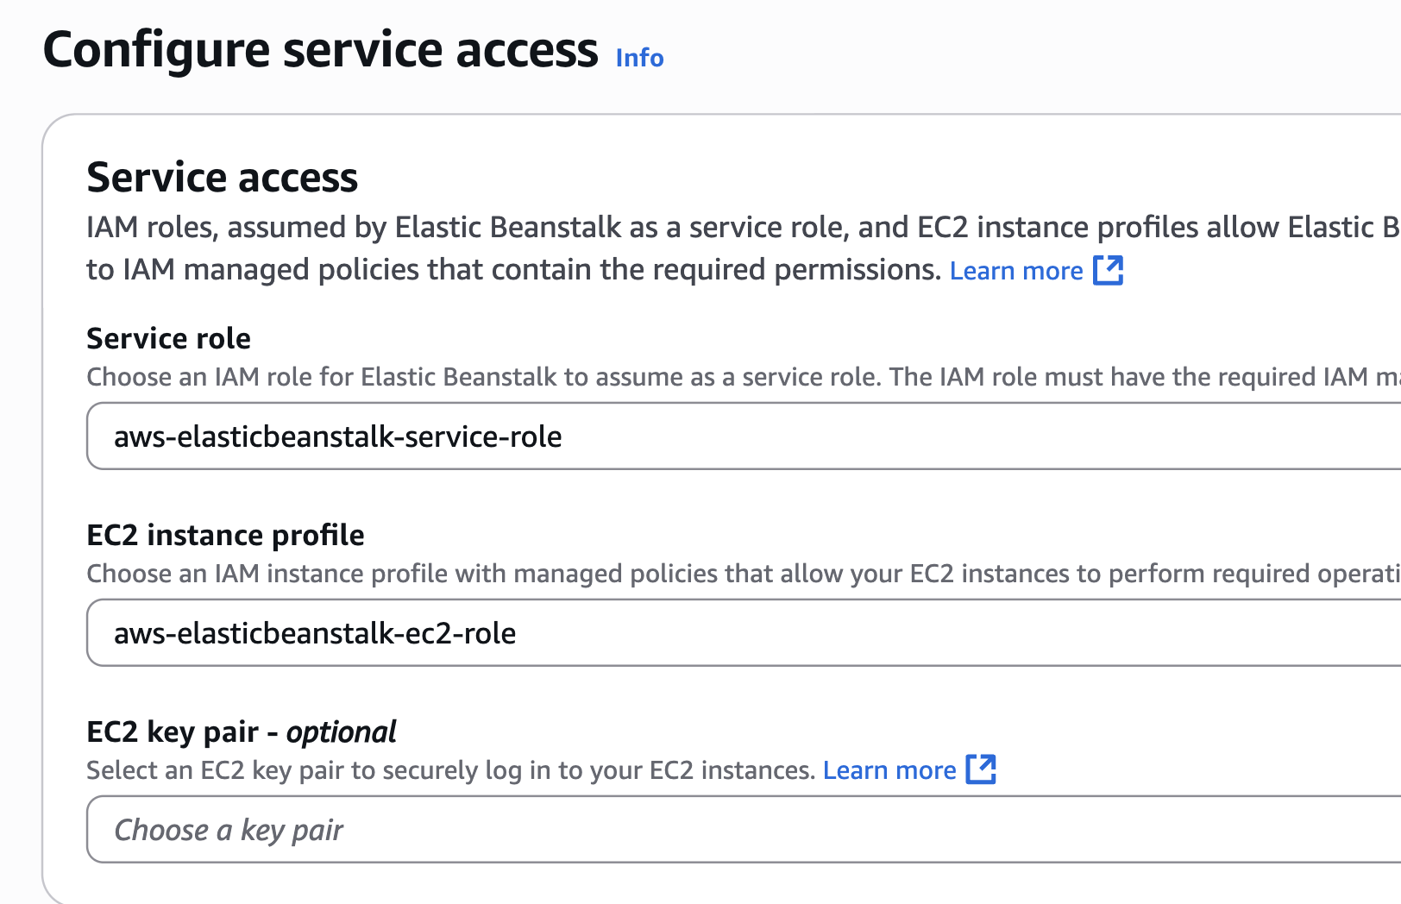Viewport: 1401px width, 904px height.
Task: Click the Configure service access page heading
Action: (x=320, y=50)
